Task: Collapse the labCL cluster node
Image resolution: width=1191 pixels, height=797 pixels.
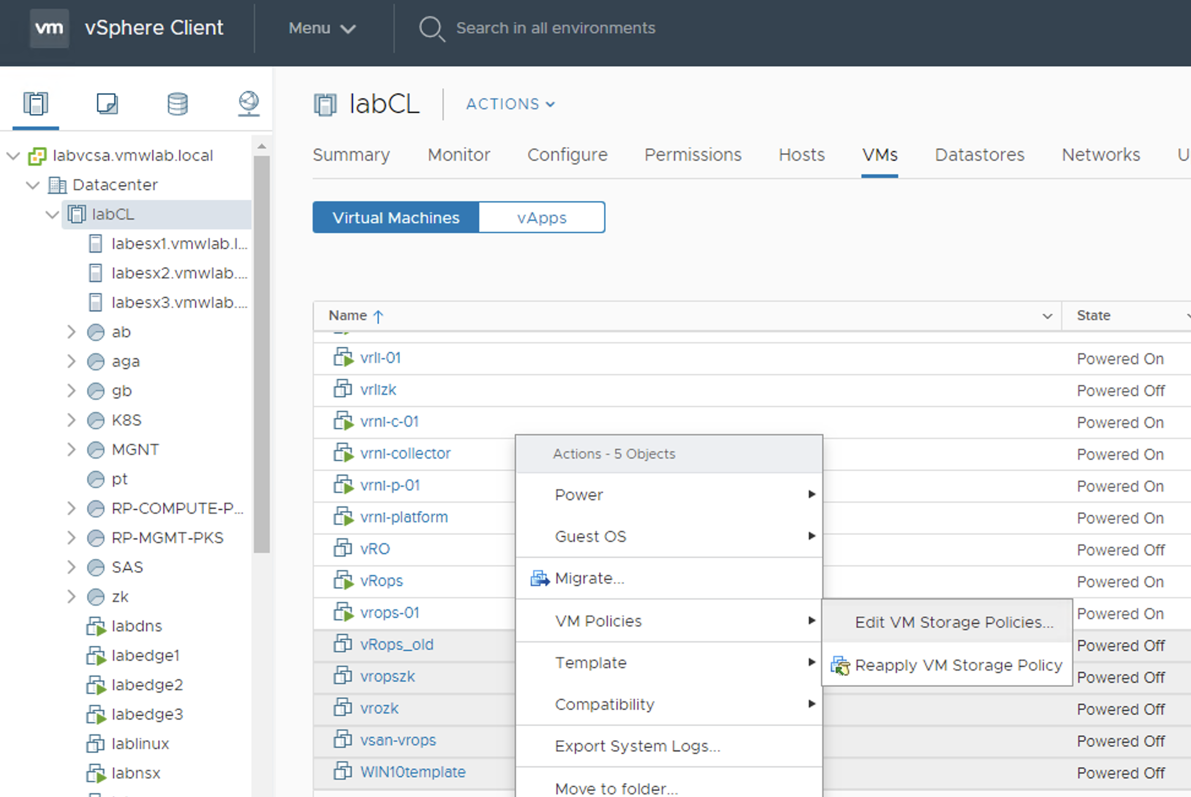Action: (x=53, y=215)
